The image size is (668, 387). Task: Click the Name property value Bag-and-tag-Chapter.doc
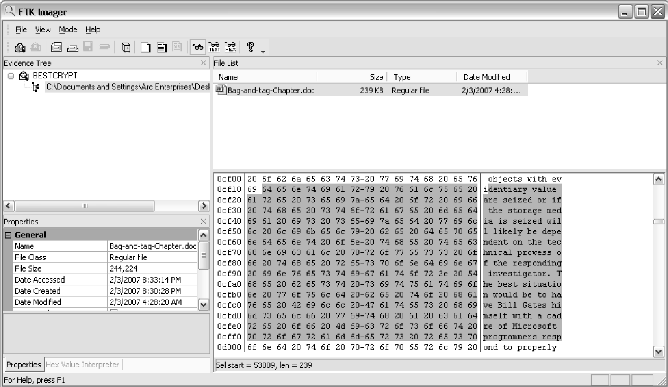coord(153,246)
